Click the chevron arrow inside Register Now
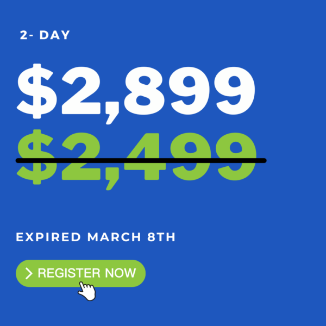Screen dimensions: 326x326 [x=29, y=273]
